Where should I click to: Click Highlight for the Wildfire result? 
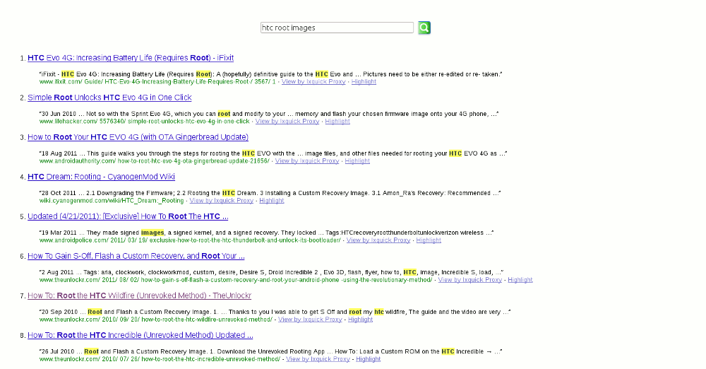click(x=360, y=320)
